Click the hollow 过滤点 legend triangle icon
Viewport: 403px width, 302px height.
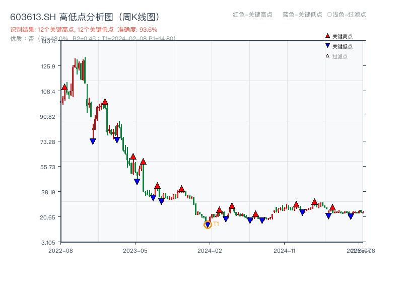coord(327,56)
